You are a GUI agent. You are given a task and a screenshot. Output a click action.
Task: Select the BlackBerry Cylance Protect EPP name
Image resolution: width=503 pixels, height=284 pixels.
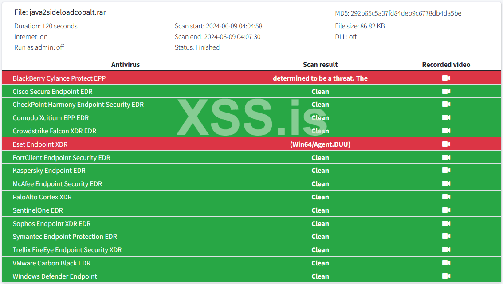pos(59,78)
